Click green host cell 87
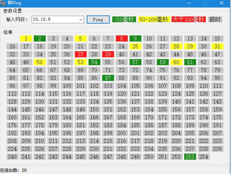The image size is (231, 174). click(x=108, y=78)
